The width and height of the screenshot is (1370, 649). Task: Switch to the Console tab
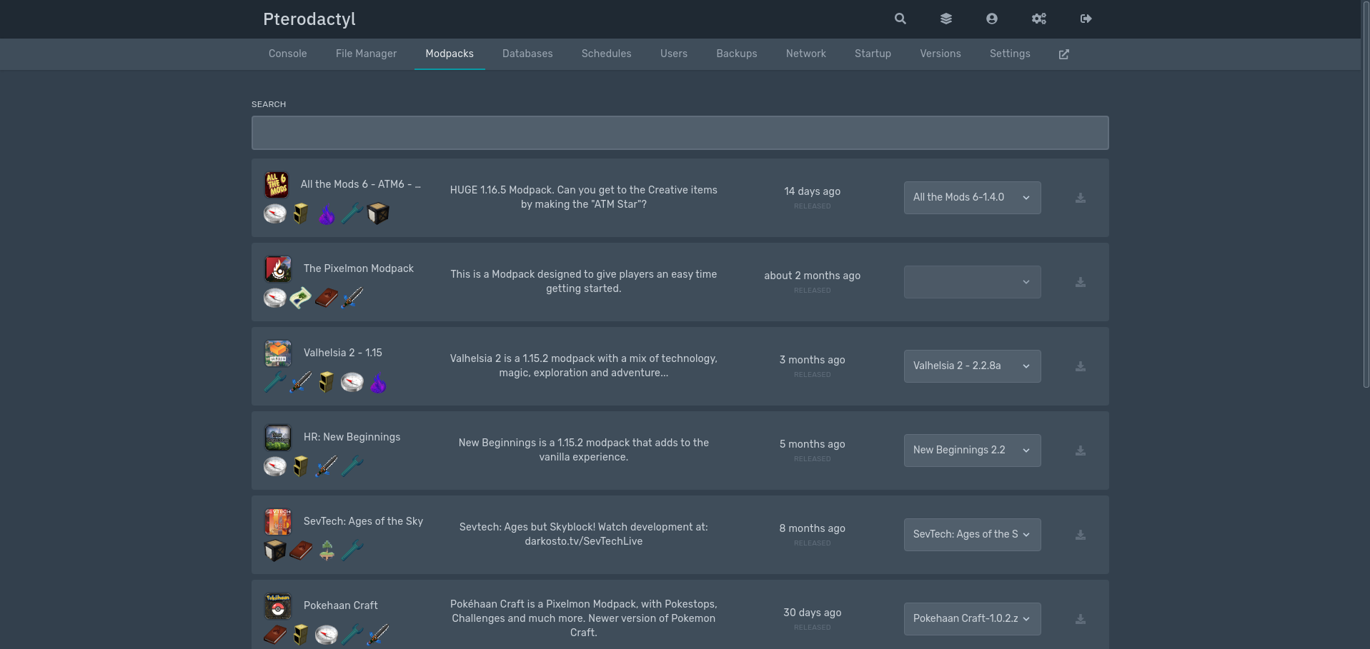(287, 54)
